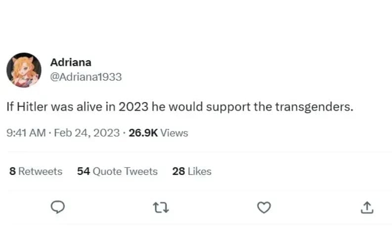This screenshot has height=242, width=392.
Task: Click the Feb 24, 2023 date
Action: point(87,133)
